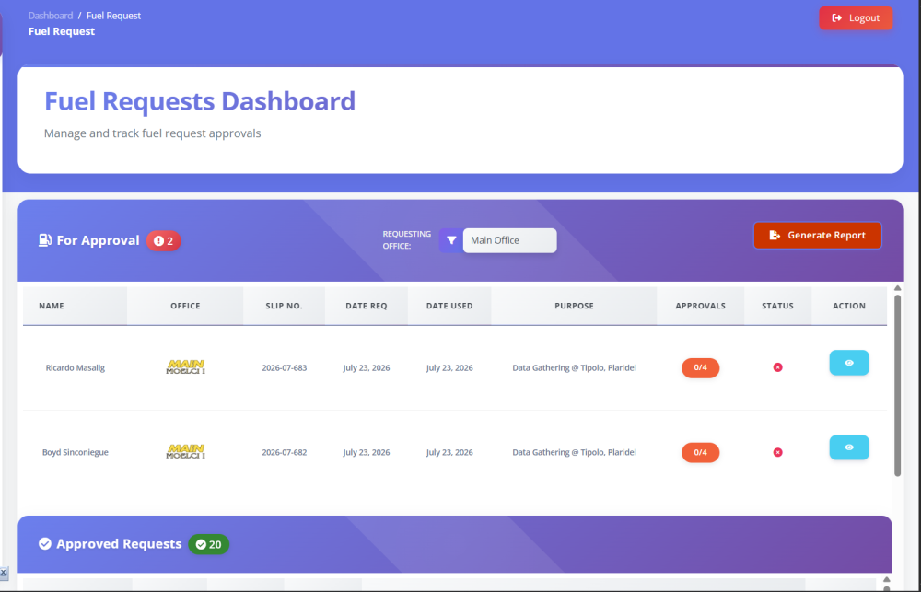Click the red pending count badge showing 2

coord(163,241)
